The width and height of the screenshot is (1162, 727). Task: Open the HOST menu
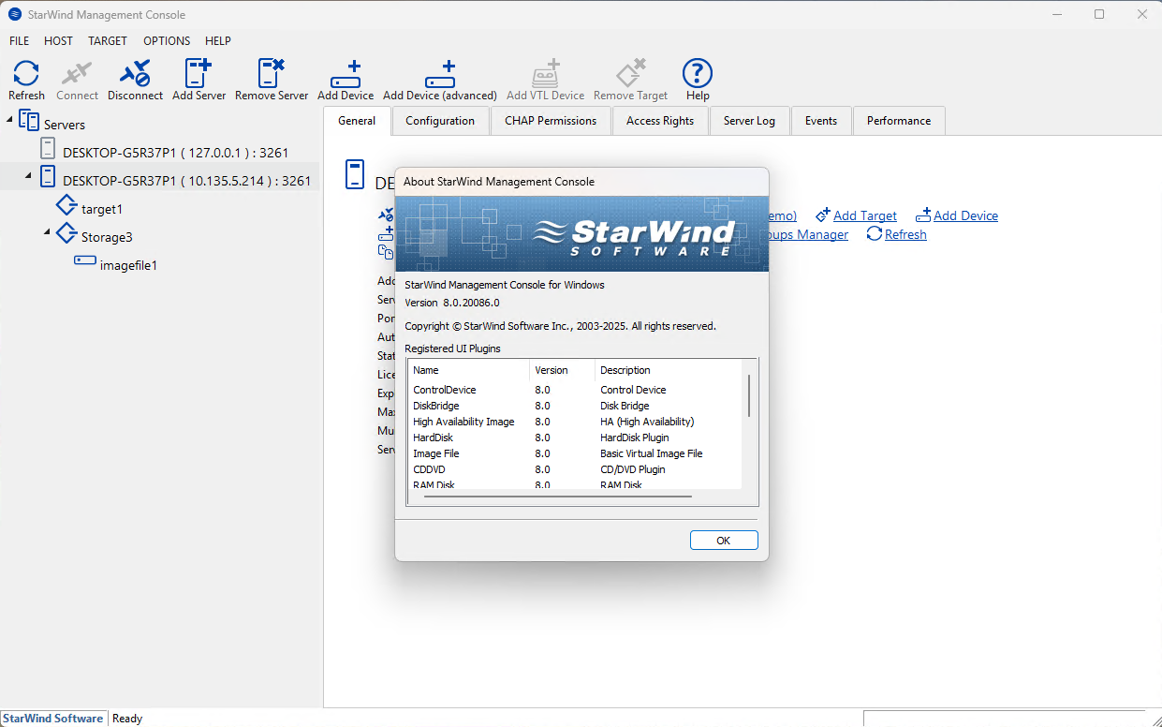(58, 41)
